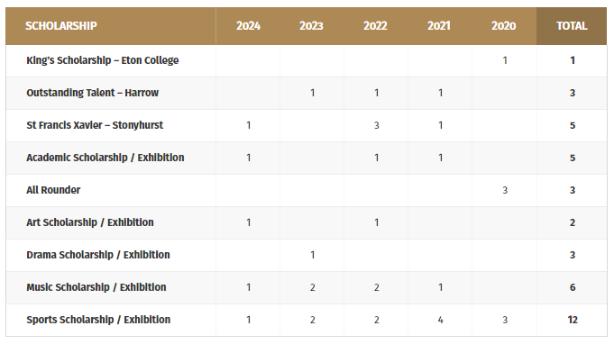
Task: Click the Sports Scholarship total of 12
Action: coord(573,320)
